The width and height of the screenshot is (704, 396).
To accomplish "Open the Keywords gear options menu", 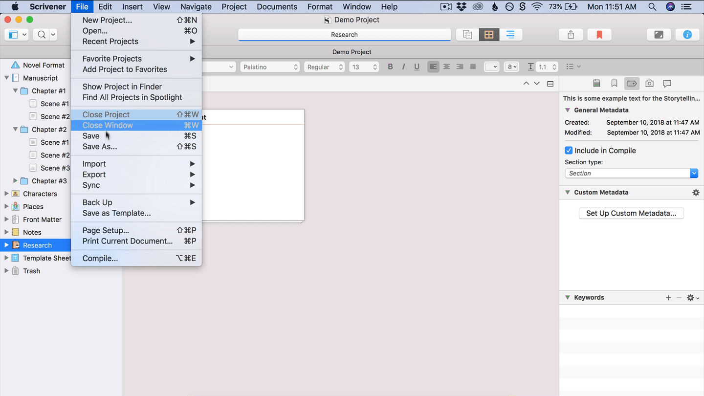I will 693,298.
